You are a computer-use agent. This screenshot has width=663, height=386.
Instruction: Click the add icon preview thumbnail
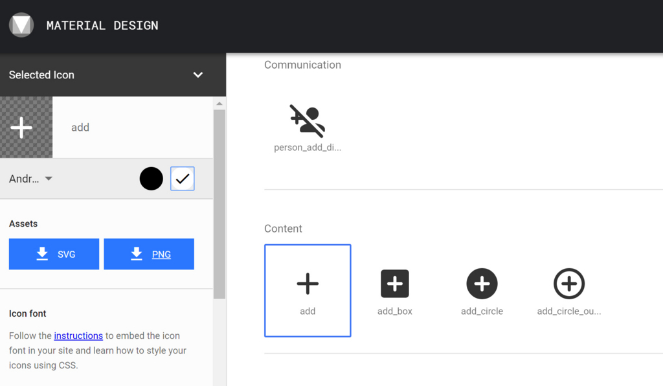(x=26, y=127)
